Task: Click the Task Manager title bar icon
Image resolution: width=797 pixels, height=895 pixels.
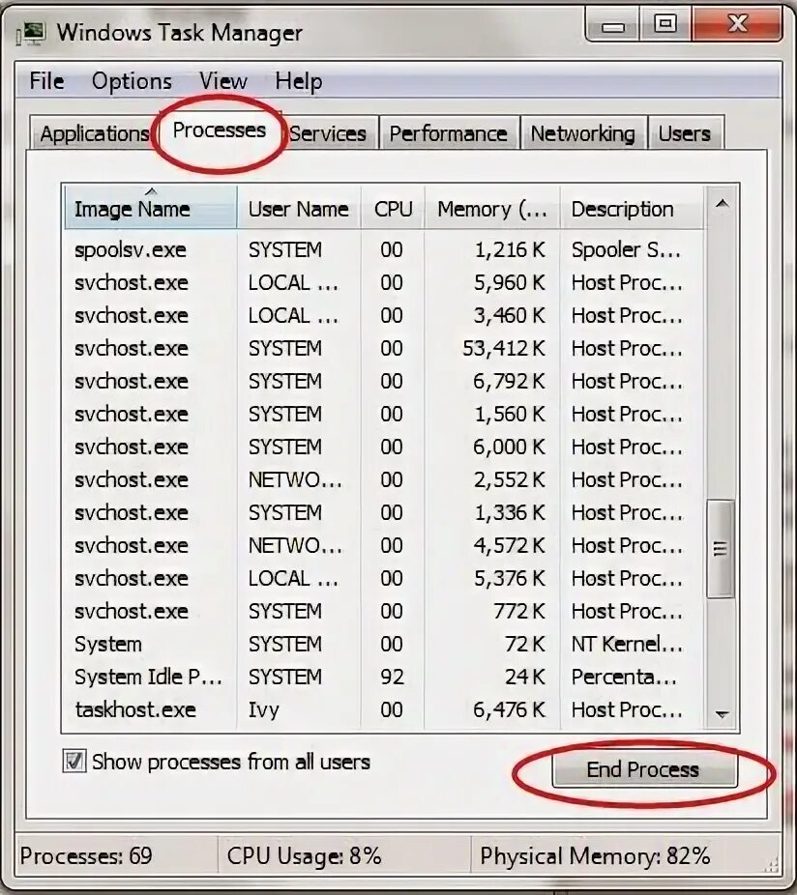Action: point(32,33)
